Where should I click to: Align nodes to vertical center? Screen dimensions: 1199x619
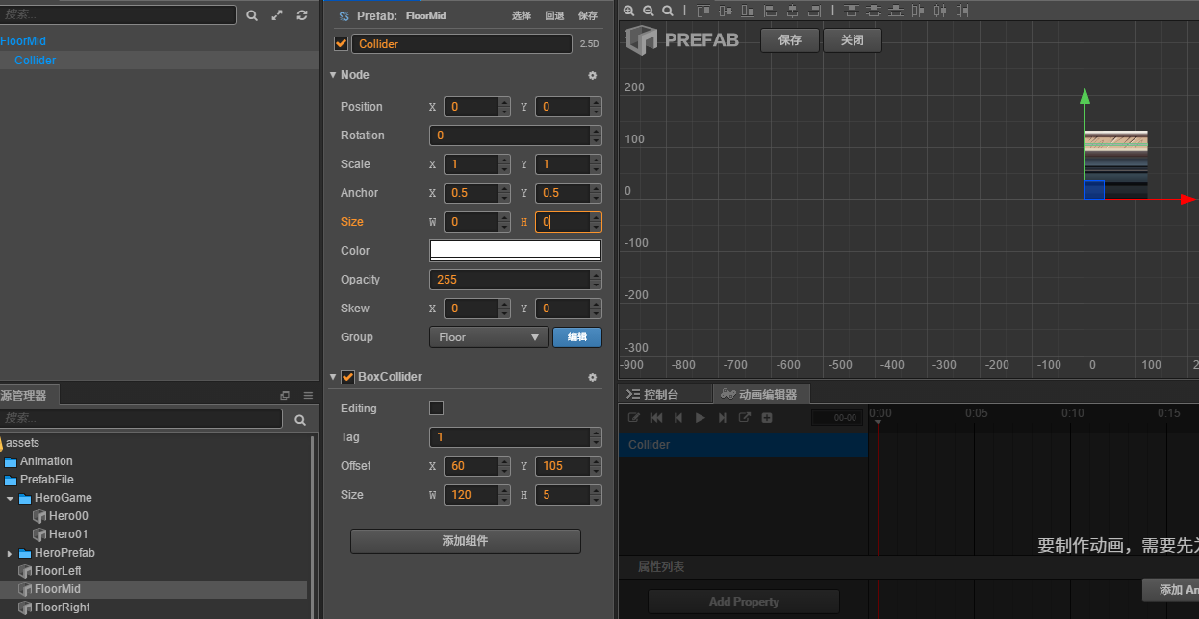tap(725, 11)
